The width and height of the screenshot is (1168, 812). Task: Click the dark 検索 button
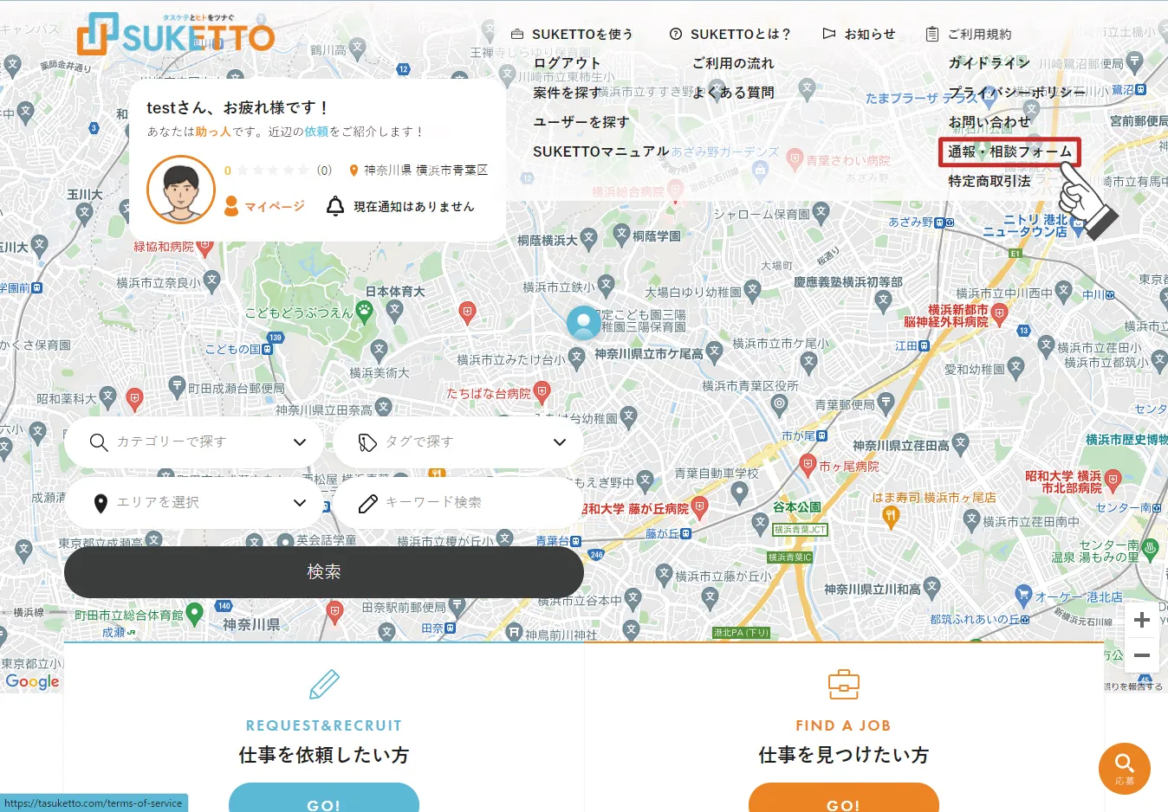[x=324, y=571]
